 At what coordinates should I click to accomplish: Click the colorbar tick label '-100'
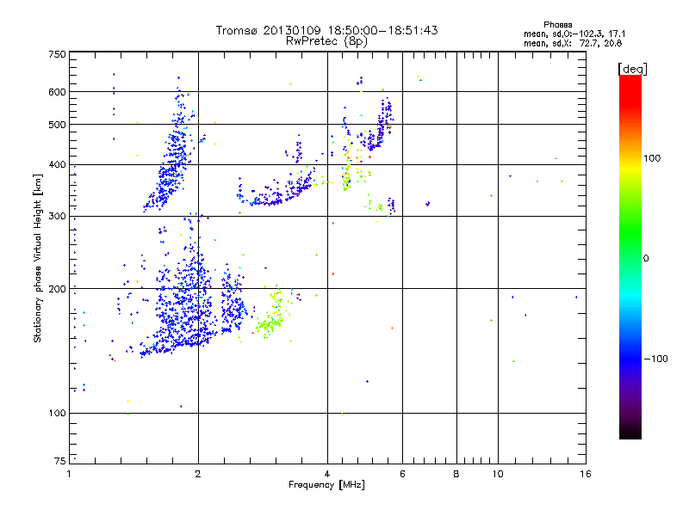click(656, 359)
